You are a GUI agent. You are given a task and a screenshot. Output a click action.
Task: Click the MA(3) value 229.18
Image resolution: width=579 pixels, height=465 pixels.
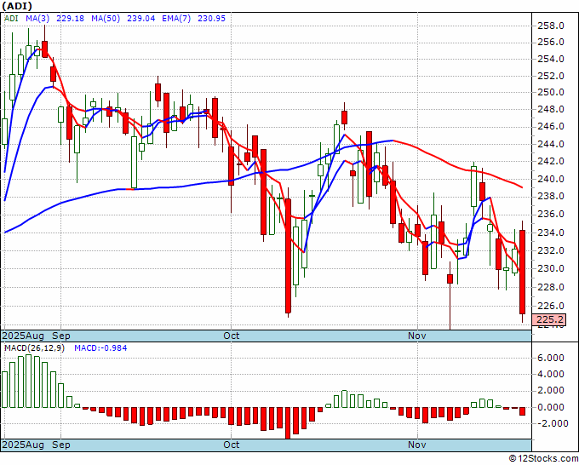pyautogui.click(x=70, y=19)
